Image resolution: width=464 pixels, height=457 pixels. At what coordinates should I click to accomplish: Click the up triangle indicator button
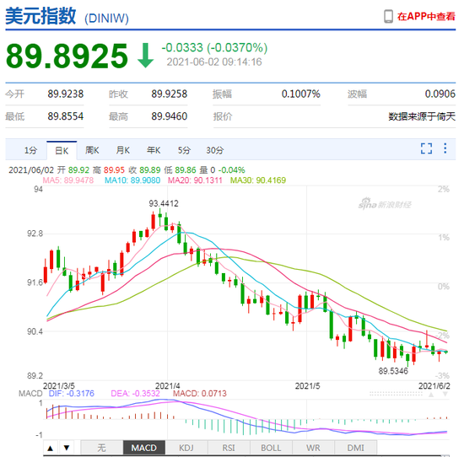(51, 448)
